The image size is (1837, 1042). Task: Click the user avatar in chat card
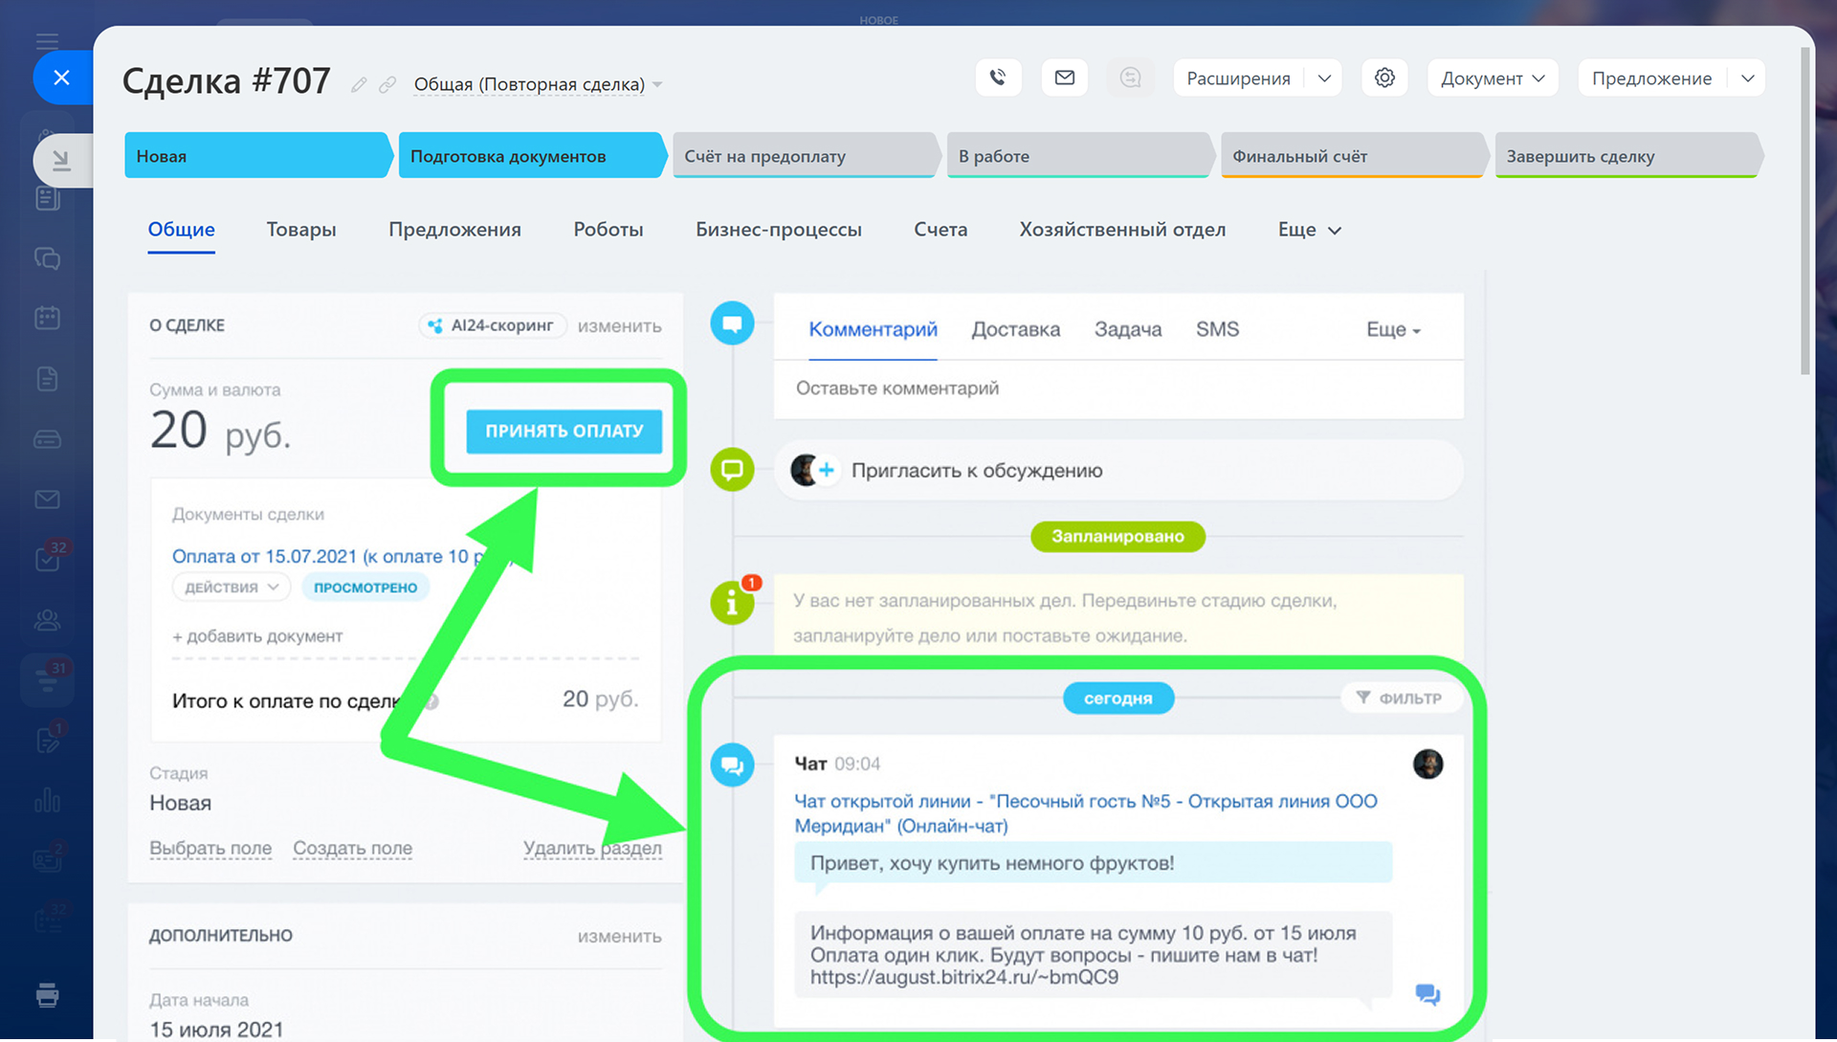1428,764
